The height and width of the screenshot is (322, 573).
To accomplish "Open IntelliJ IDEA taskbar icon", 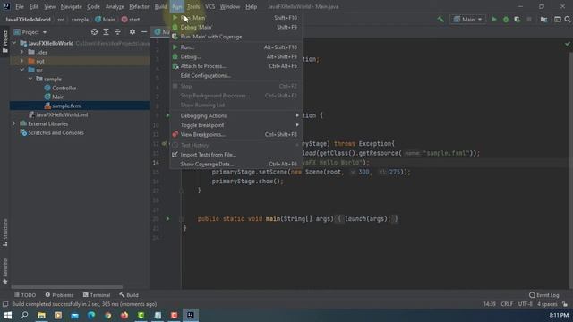I will point(191,315).
